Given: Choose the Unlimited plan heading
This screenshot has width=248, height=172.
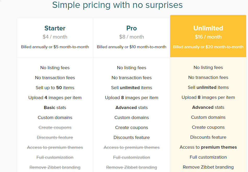Looking at the screenshot, I should 208,28.
